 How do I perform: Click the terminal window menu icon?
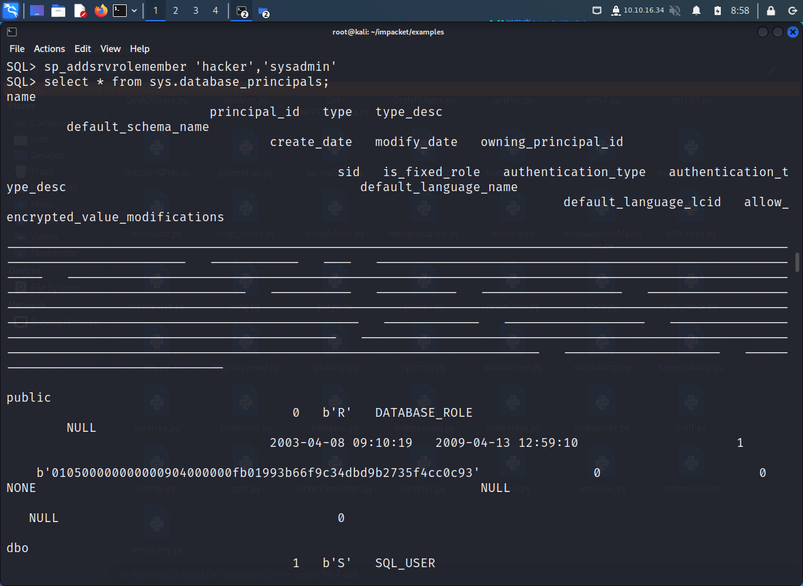[x=12, y=32]
